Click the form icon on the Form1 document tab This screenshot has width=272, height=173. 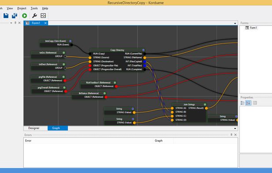click(x=27, y=23)
